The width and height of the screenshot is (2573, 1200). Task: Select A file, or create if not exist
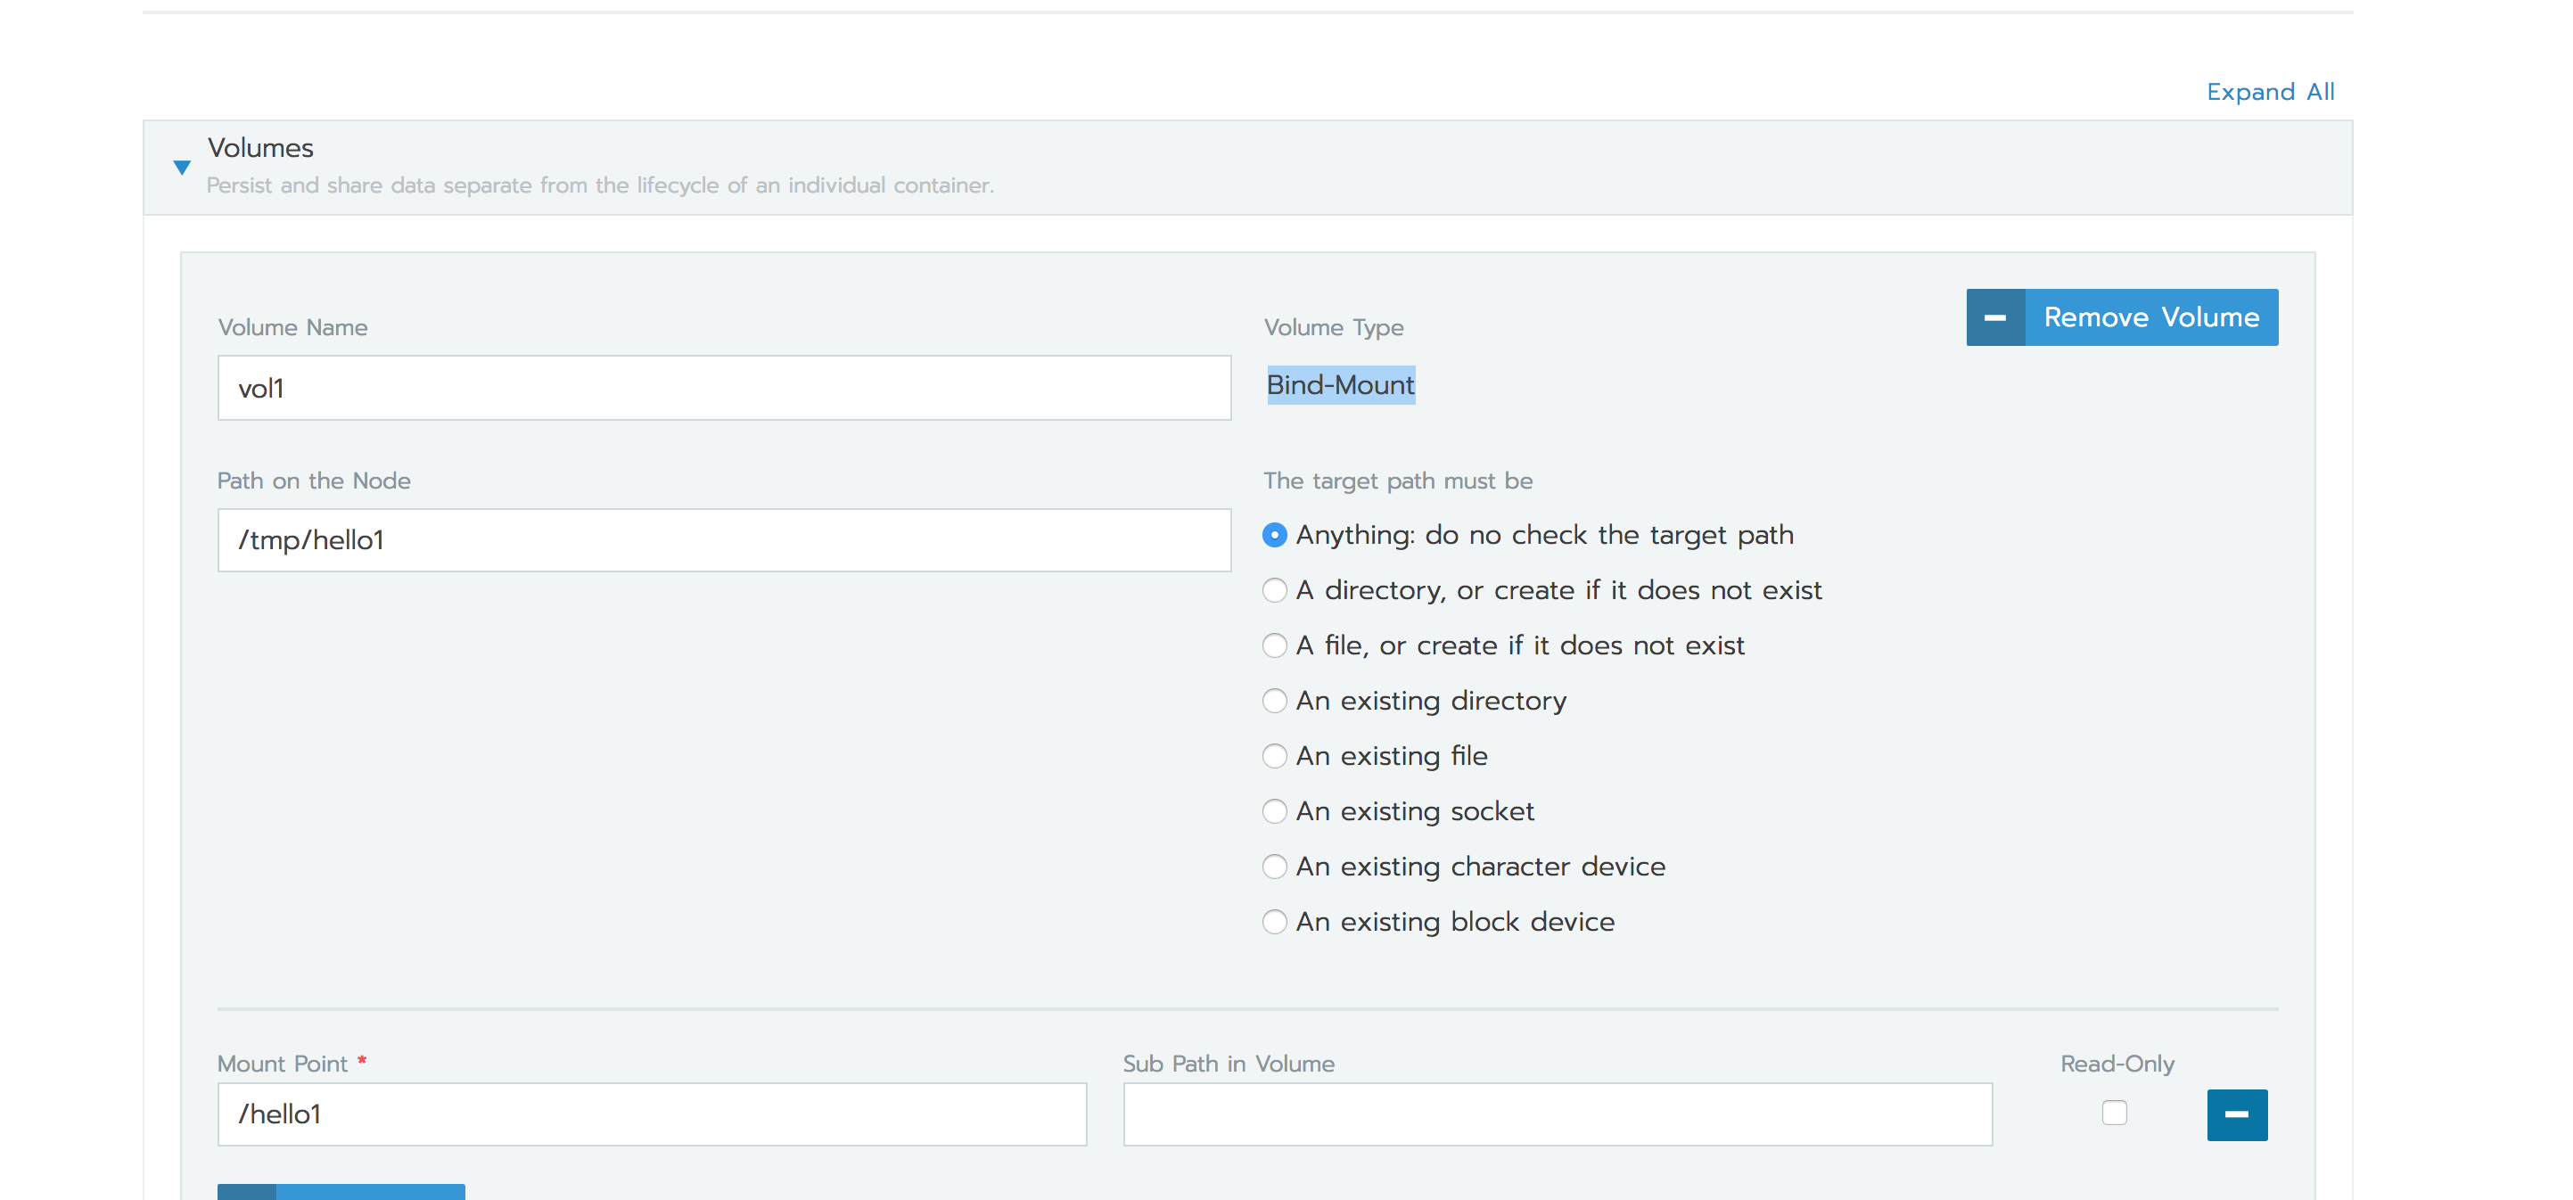click(x=1275, y=645)
